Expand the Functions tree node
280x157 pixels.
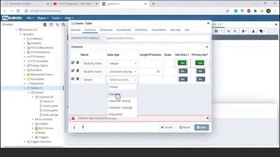(x=24, y=70)
